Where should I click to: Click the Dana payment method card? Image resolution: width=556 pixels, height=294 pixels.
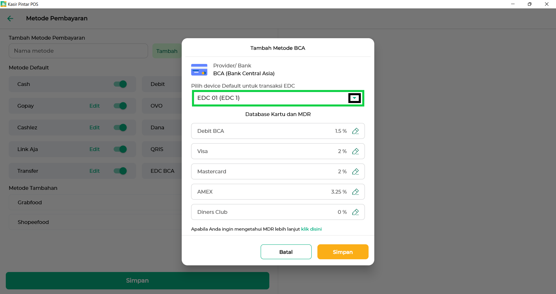click(162, 128)
